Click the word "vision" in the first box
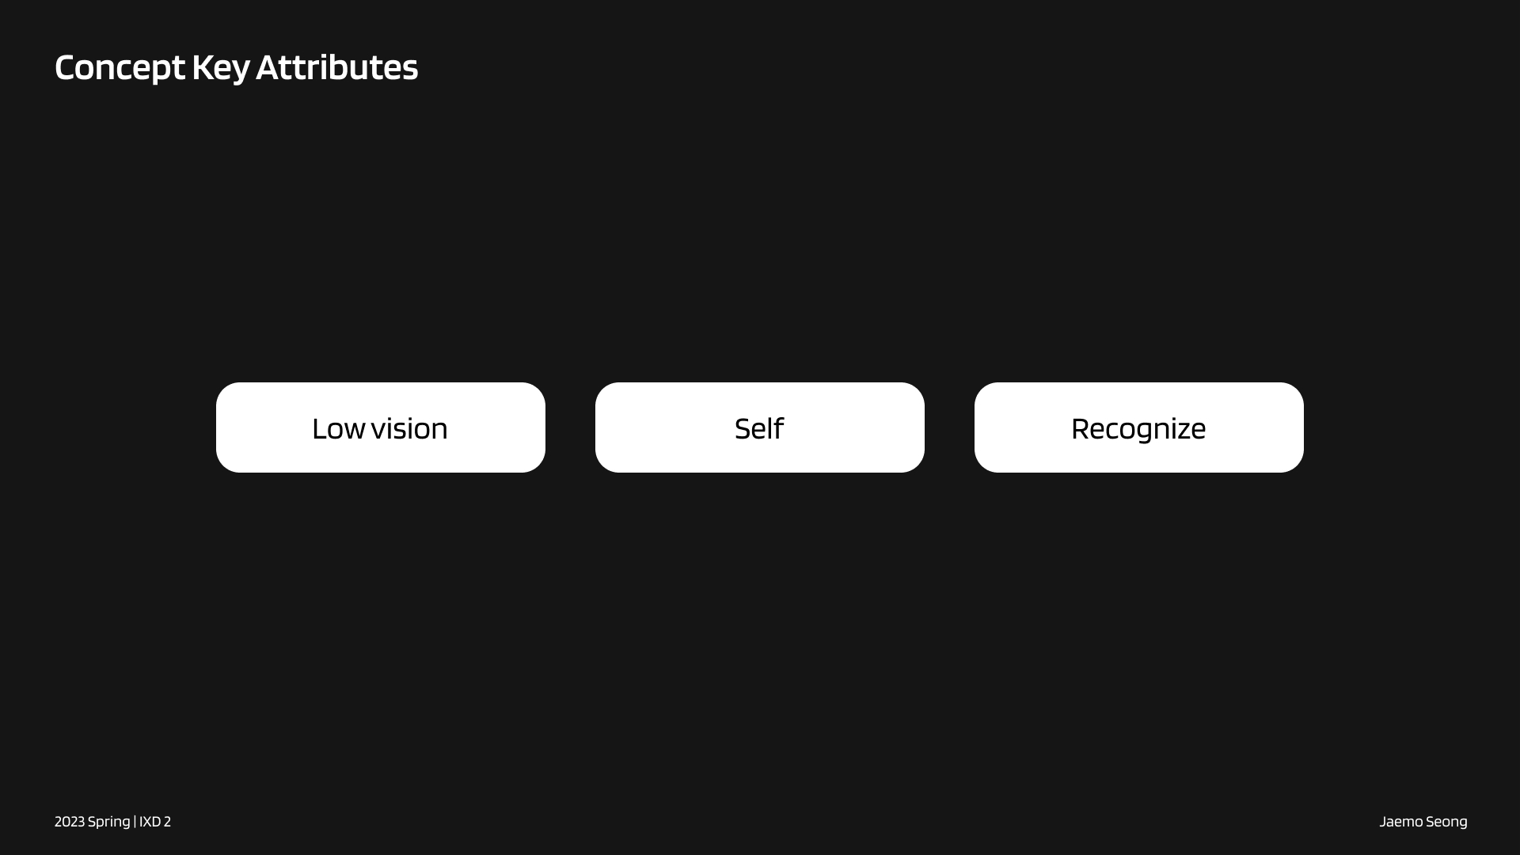This screenshot has height=855, width=1520. [409, 428]
